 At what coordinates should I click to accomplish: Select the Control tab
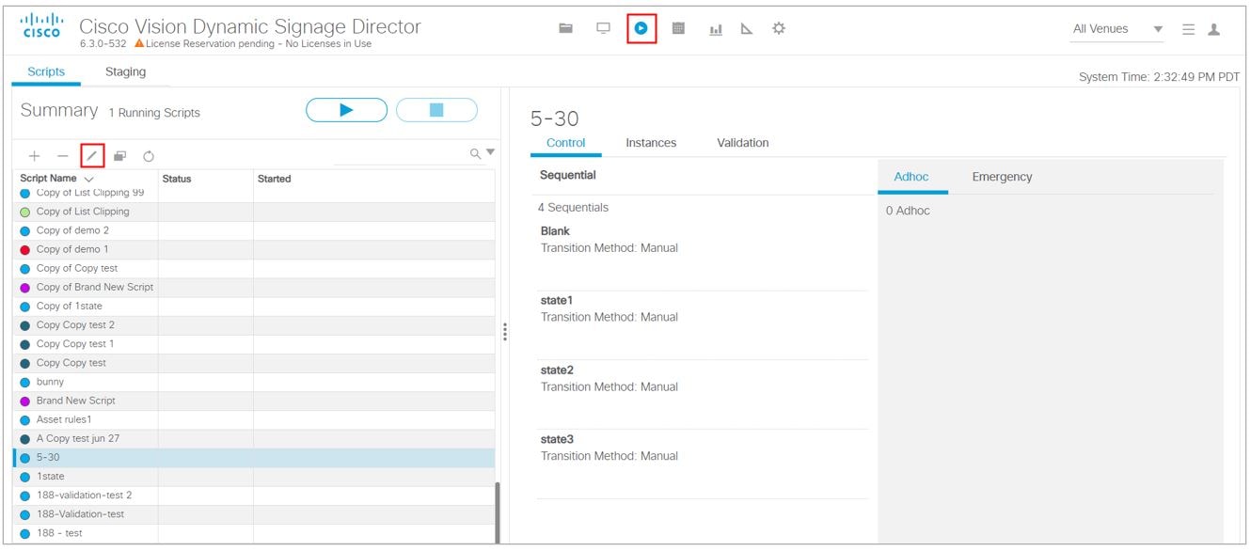pyautogui.click(x=566, y=143)
